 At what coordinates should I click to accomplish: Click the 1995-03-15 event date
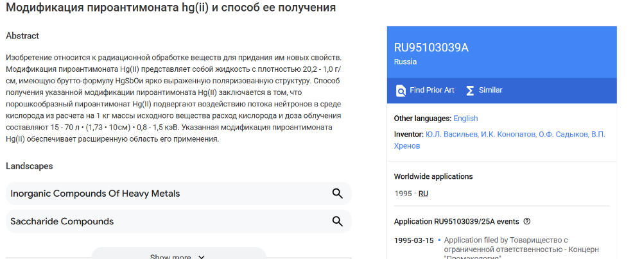coord(413,240)
